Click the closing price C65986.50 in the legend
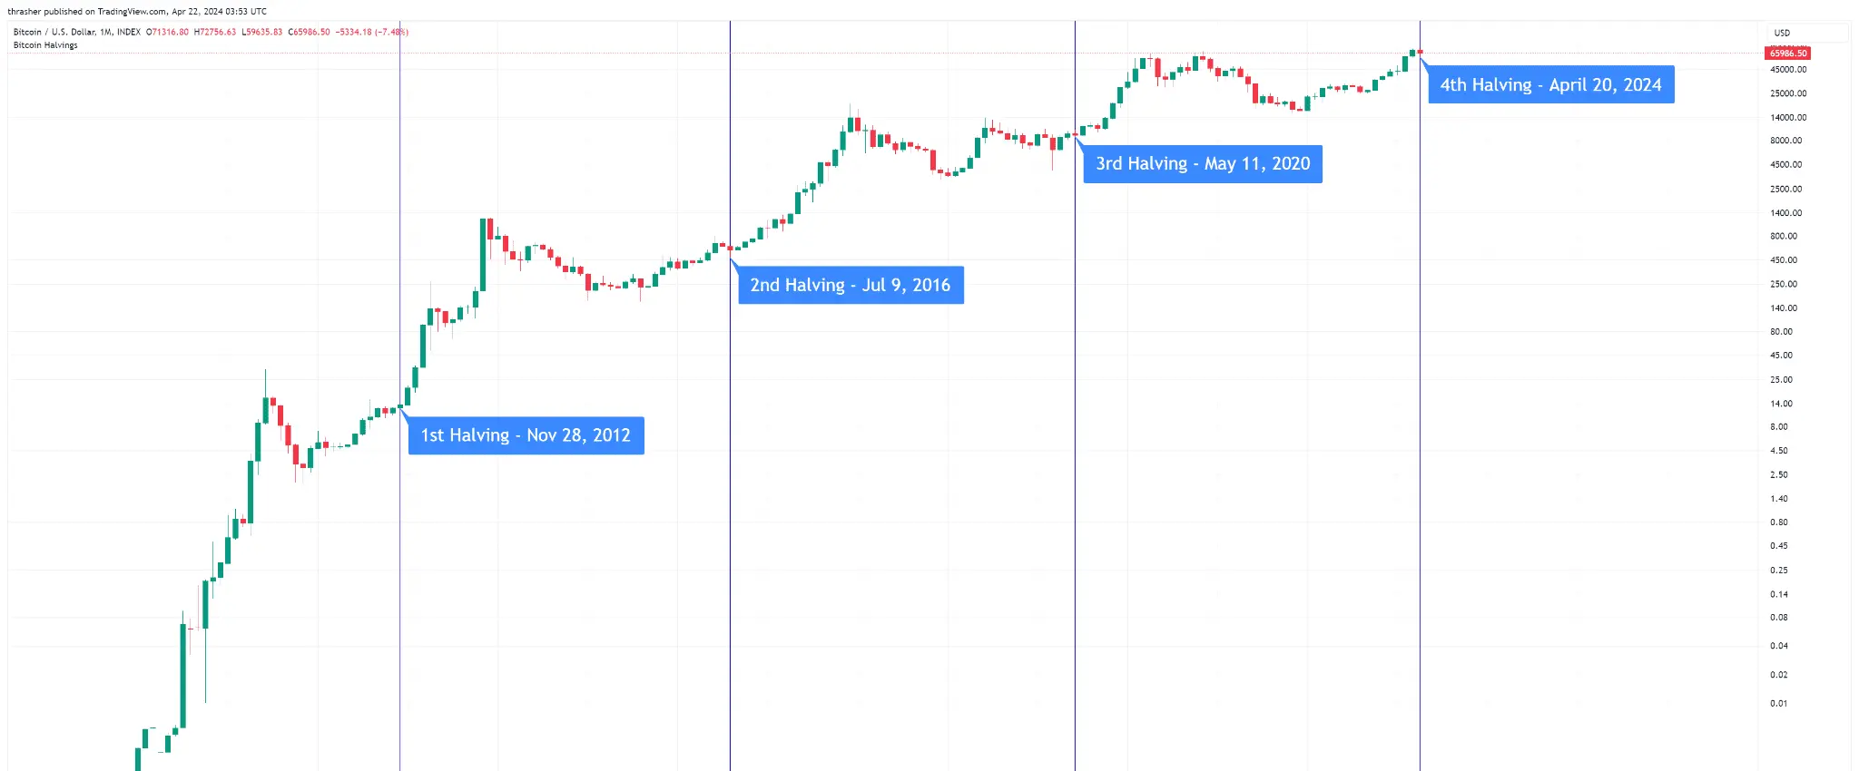 click(x=310, y=32)
